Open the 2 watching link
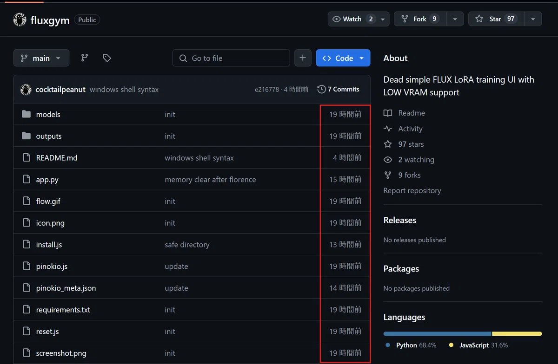The image size is (558, 364). click(416, 160)
